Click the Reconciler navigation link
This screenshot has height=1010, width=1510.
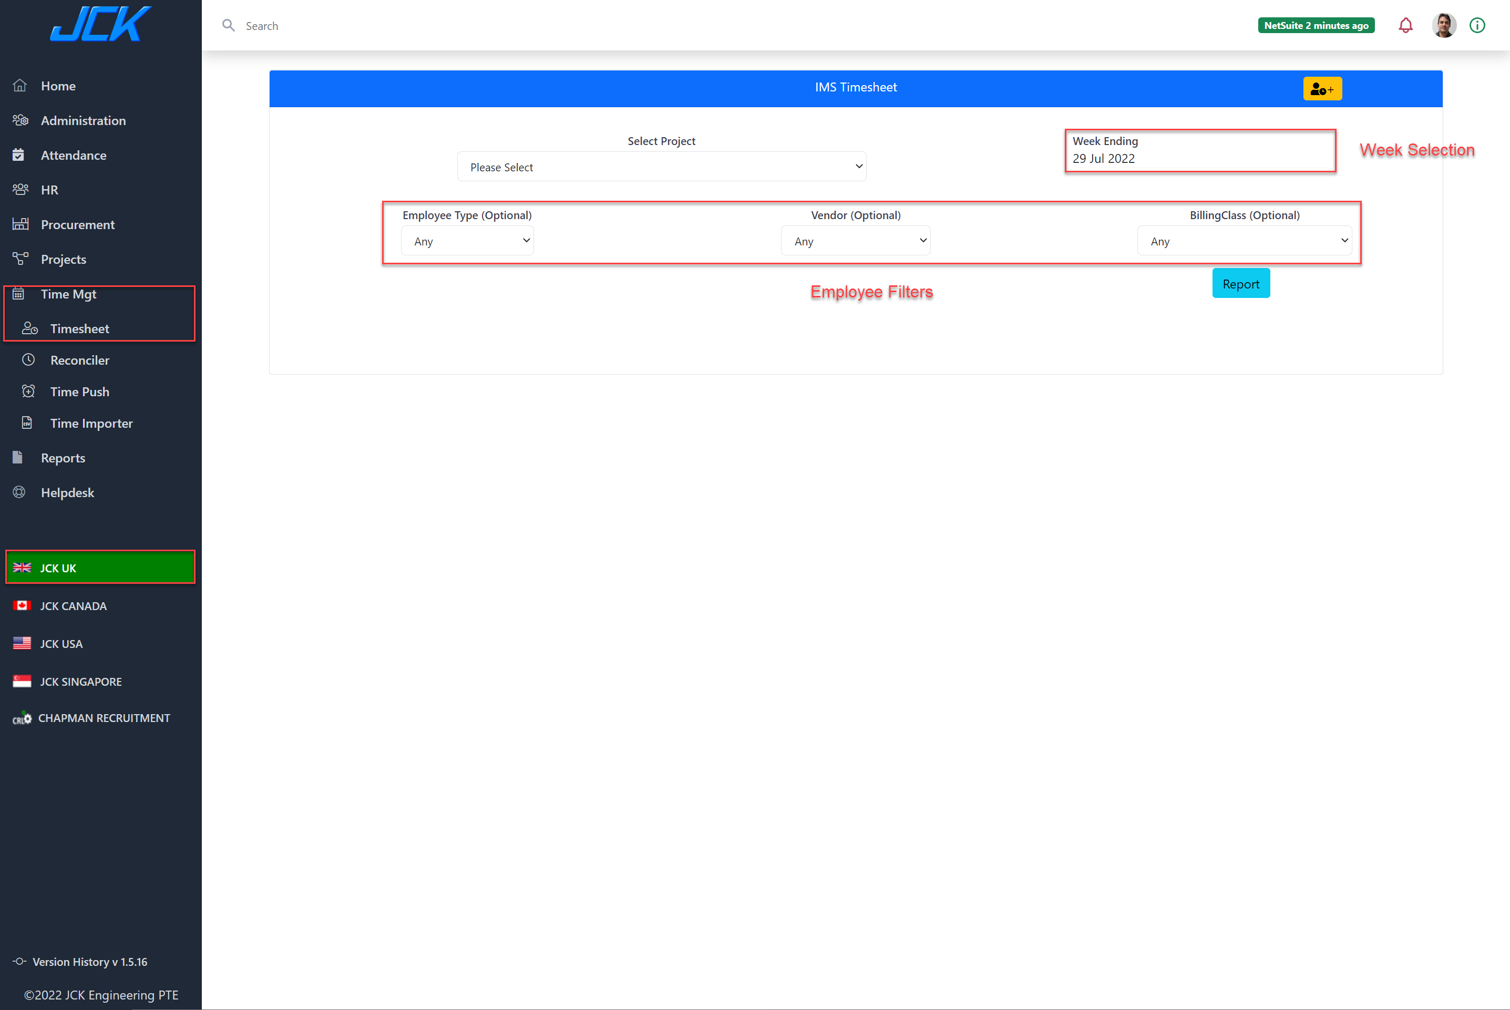(x=79, y=359)
